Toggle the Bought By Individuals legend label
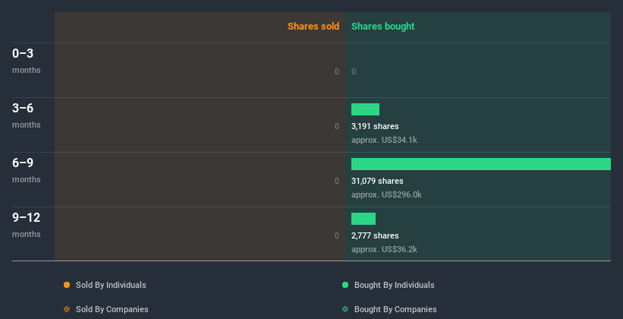The height and width of the screenshot is (319, 623). [x=394, y=285]
